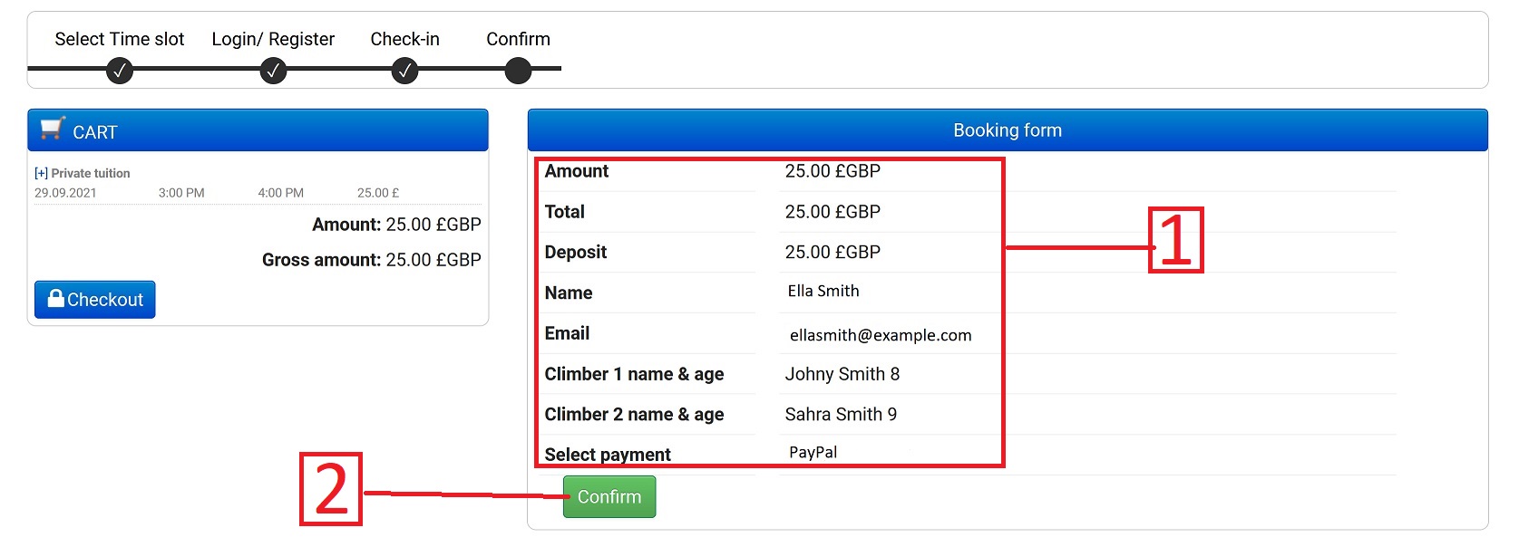Click the Climber 1 value Johny Smith 8
The height and width of the screenshot is (547, 1519).
842,374
